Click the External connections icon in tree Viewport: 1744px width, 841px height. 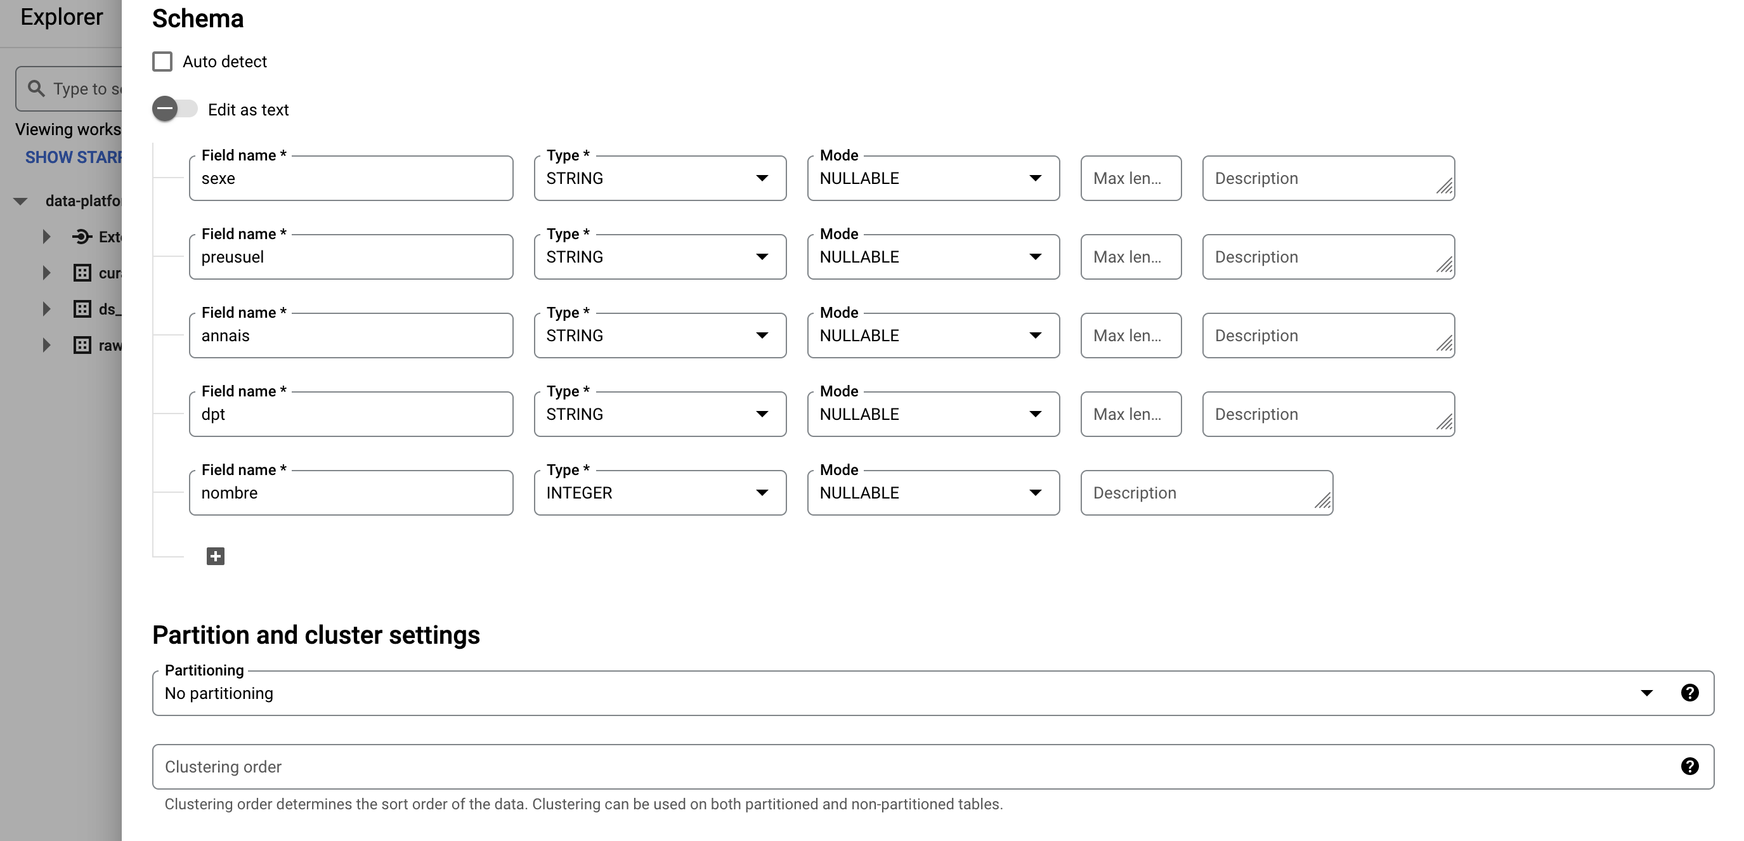[82, 237]
